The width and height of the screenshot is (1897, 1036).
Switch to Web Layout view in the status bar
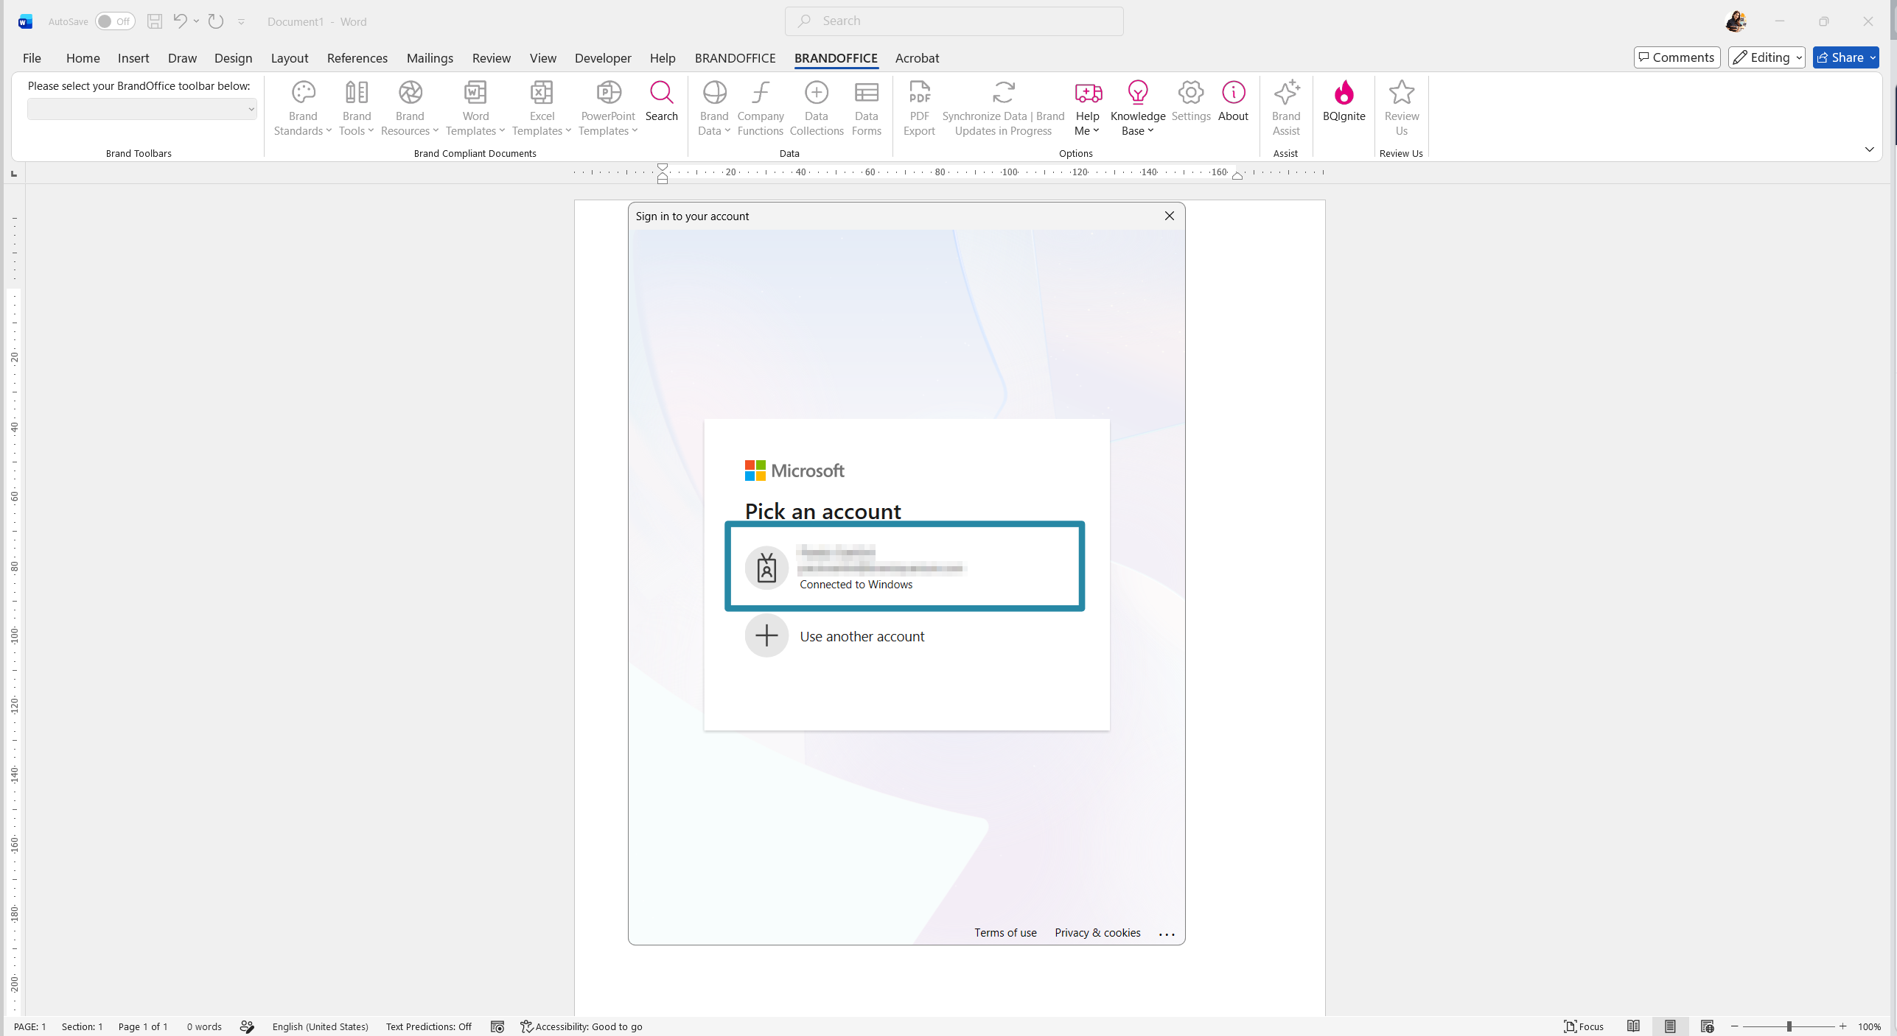[x=1707, y=1026]
